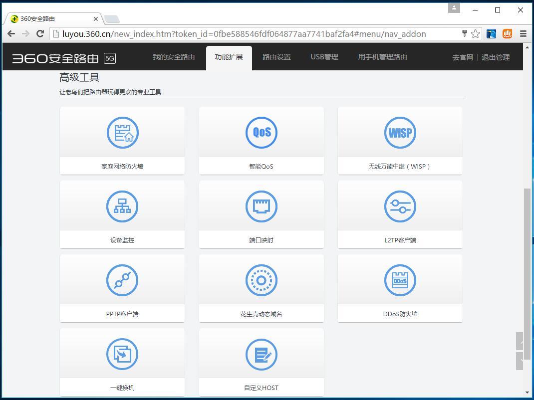Open the 设备监控 device monitoring tool
The height and width of the screenshot is (400, 534).
122,213
